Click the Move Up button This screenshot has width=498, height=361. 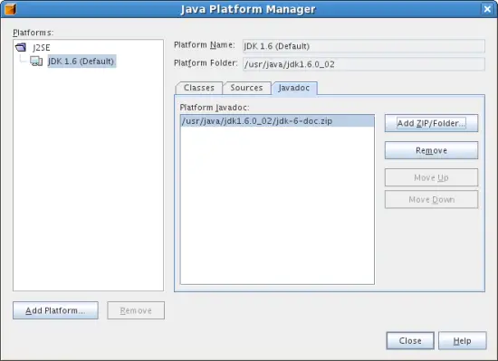(431, 177)
